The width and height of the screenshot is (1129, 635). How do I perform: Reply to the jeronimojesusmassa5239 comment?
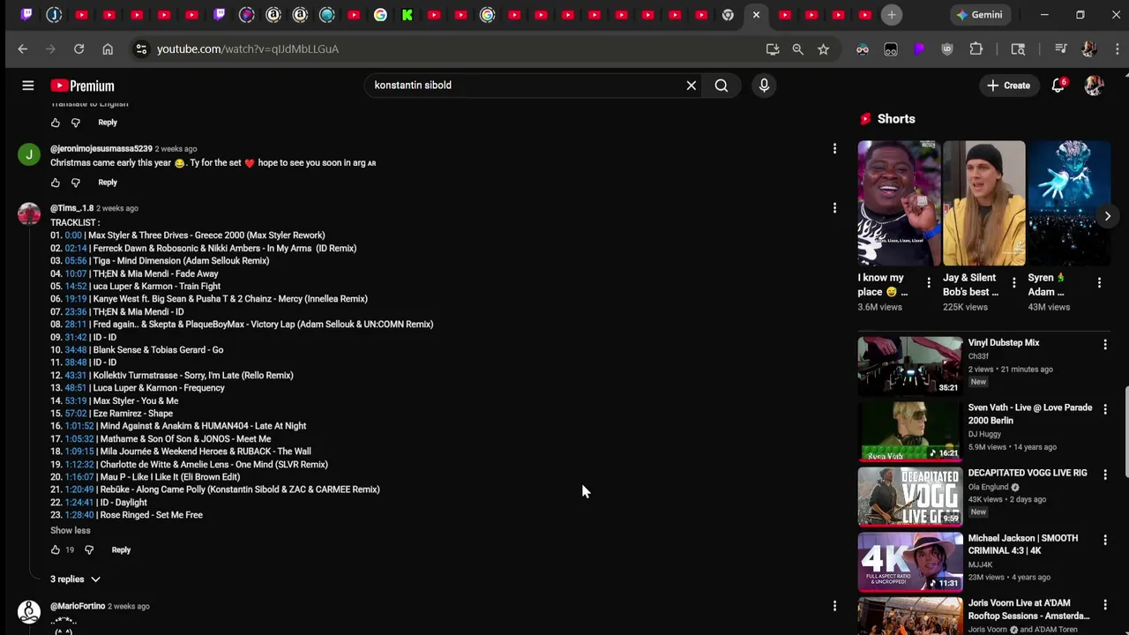point(108,183)
